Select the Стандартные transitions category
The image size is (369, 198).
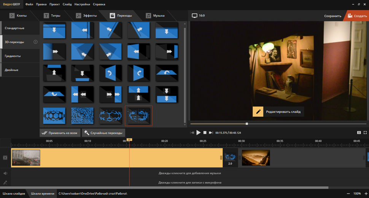[20, 28]
